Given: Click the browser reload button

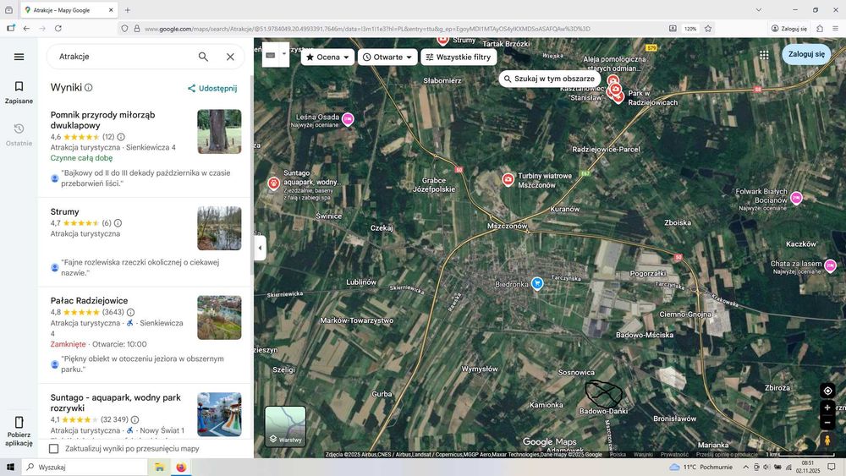Looking at the screenshot, I should 58,29.
